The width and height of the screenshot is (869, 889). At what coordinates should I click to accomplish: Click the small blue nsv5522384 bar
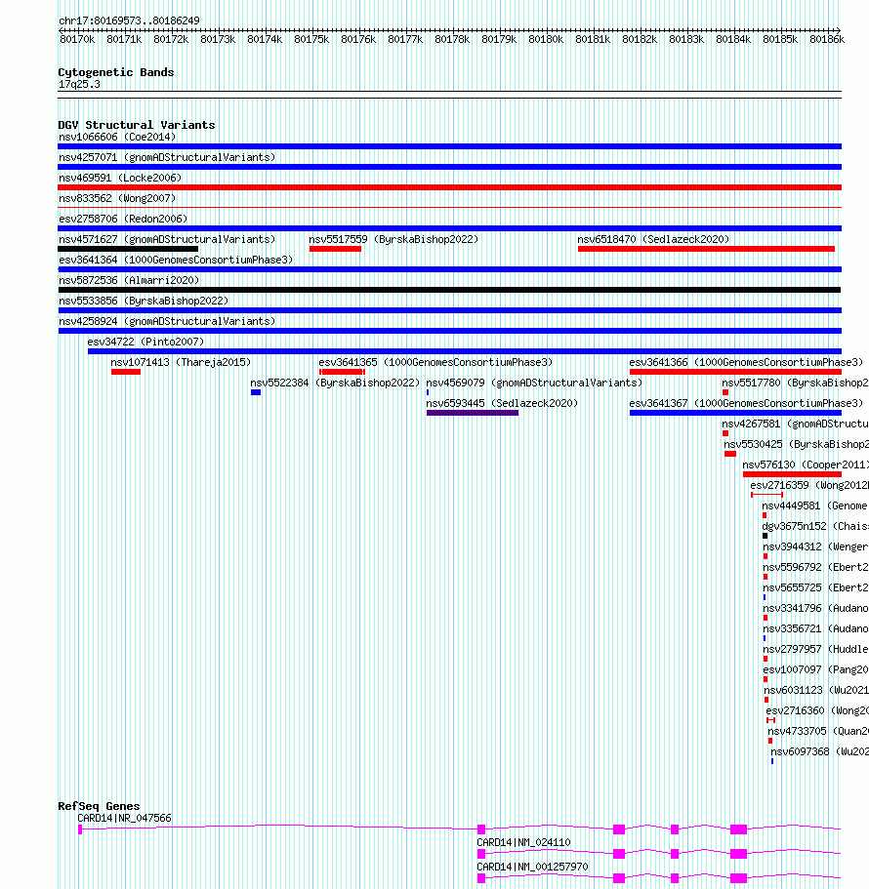tap(256, 392)
